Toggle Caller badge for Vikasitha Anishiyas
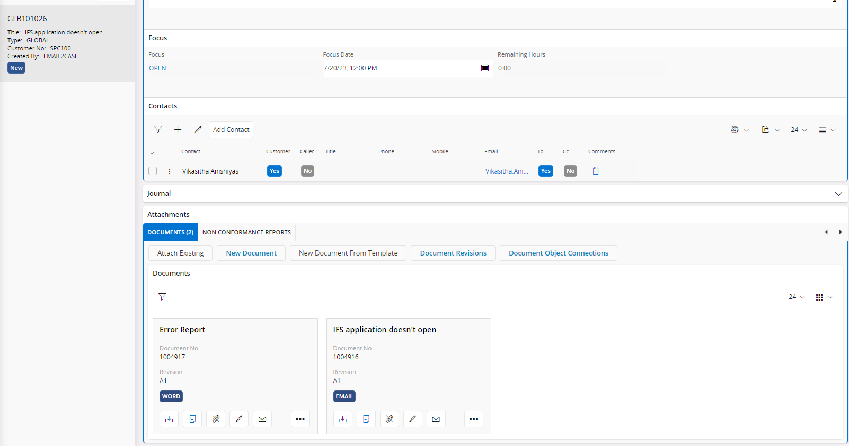This screenshot has width=849, height=446. click(307, 171)
